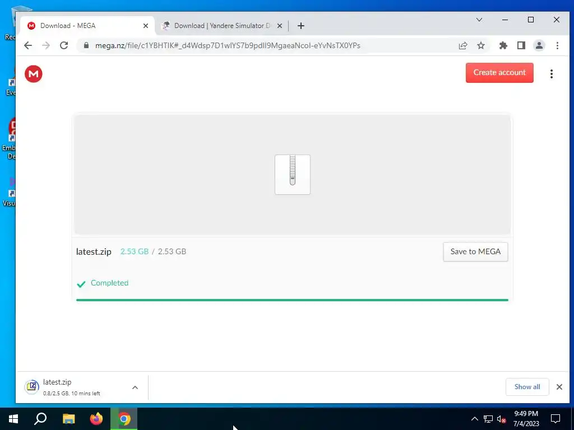This screenshot has height=430, width=574.
Task: Close the Download - MEGA tab
Action: click(145, 26)
